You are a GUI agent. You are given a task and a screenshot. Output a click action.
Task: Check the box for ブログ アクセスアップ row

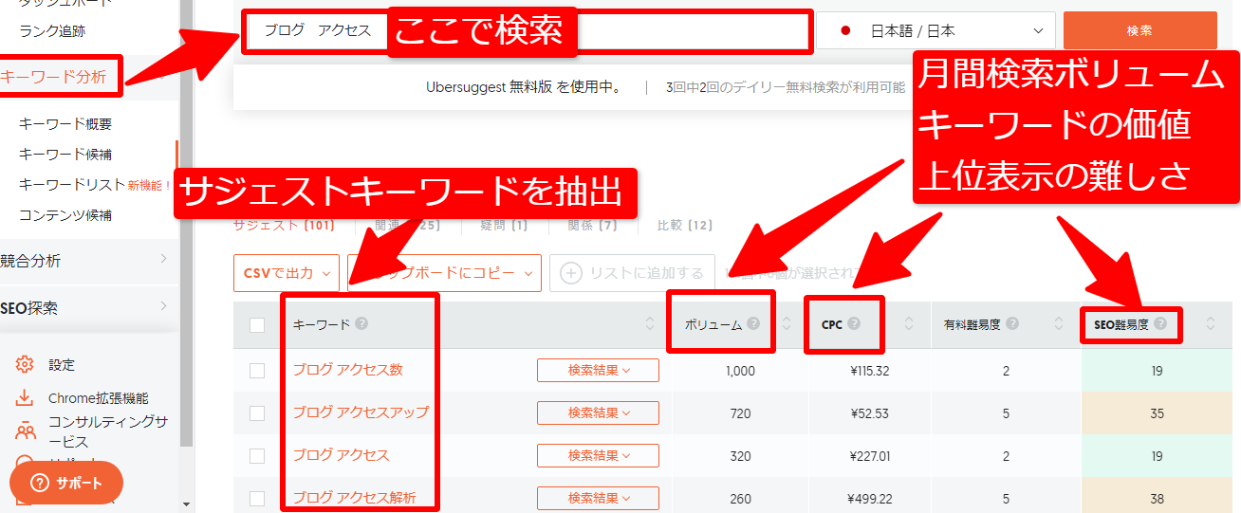pyautogui.click(x=257, y=412)
